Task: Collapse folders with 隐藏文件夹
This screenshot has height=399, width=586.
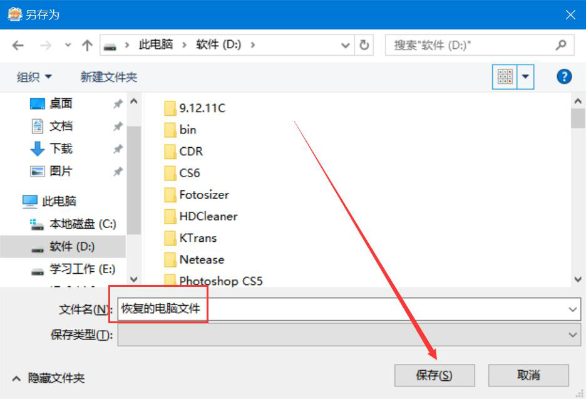Action: (x=49, y=378)
